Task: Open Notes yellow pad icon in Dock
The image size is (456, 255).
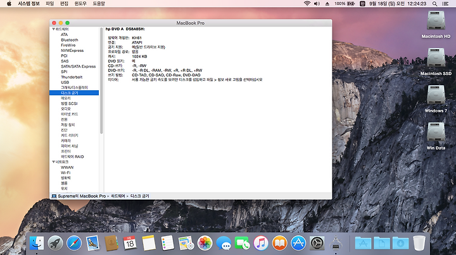Action: [x=149, y=243]
